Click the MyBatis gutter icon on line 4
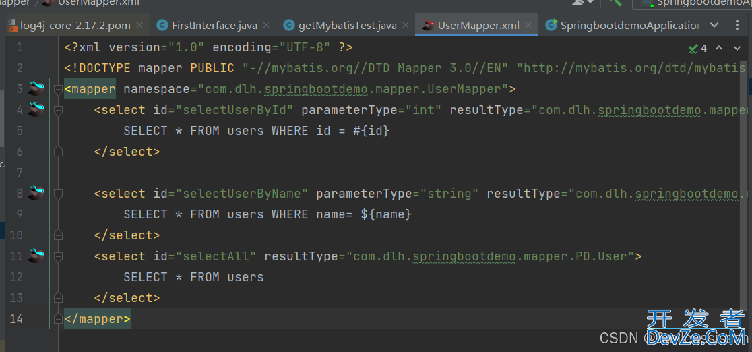Image resolution: width=752 pixels, height=352 pixels. pyautogui.click(x=36, y=109)
